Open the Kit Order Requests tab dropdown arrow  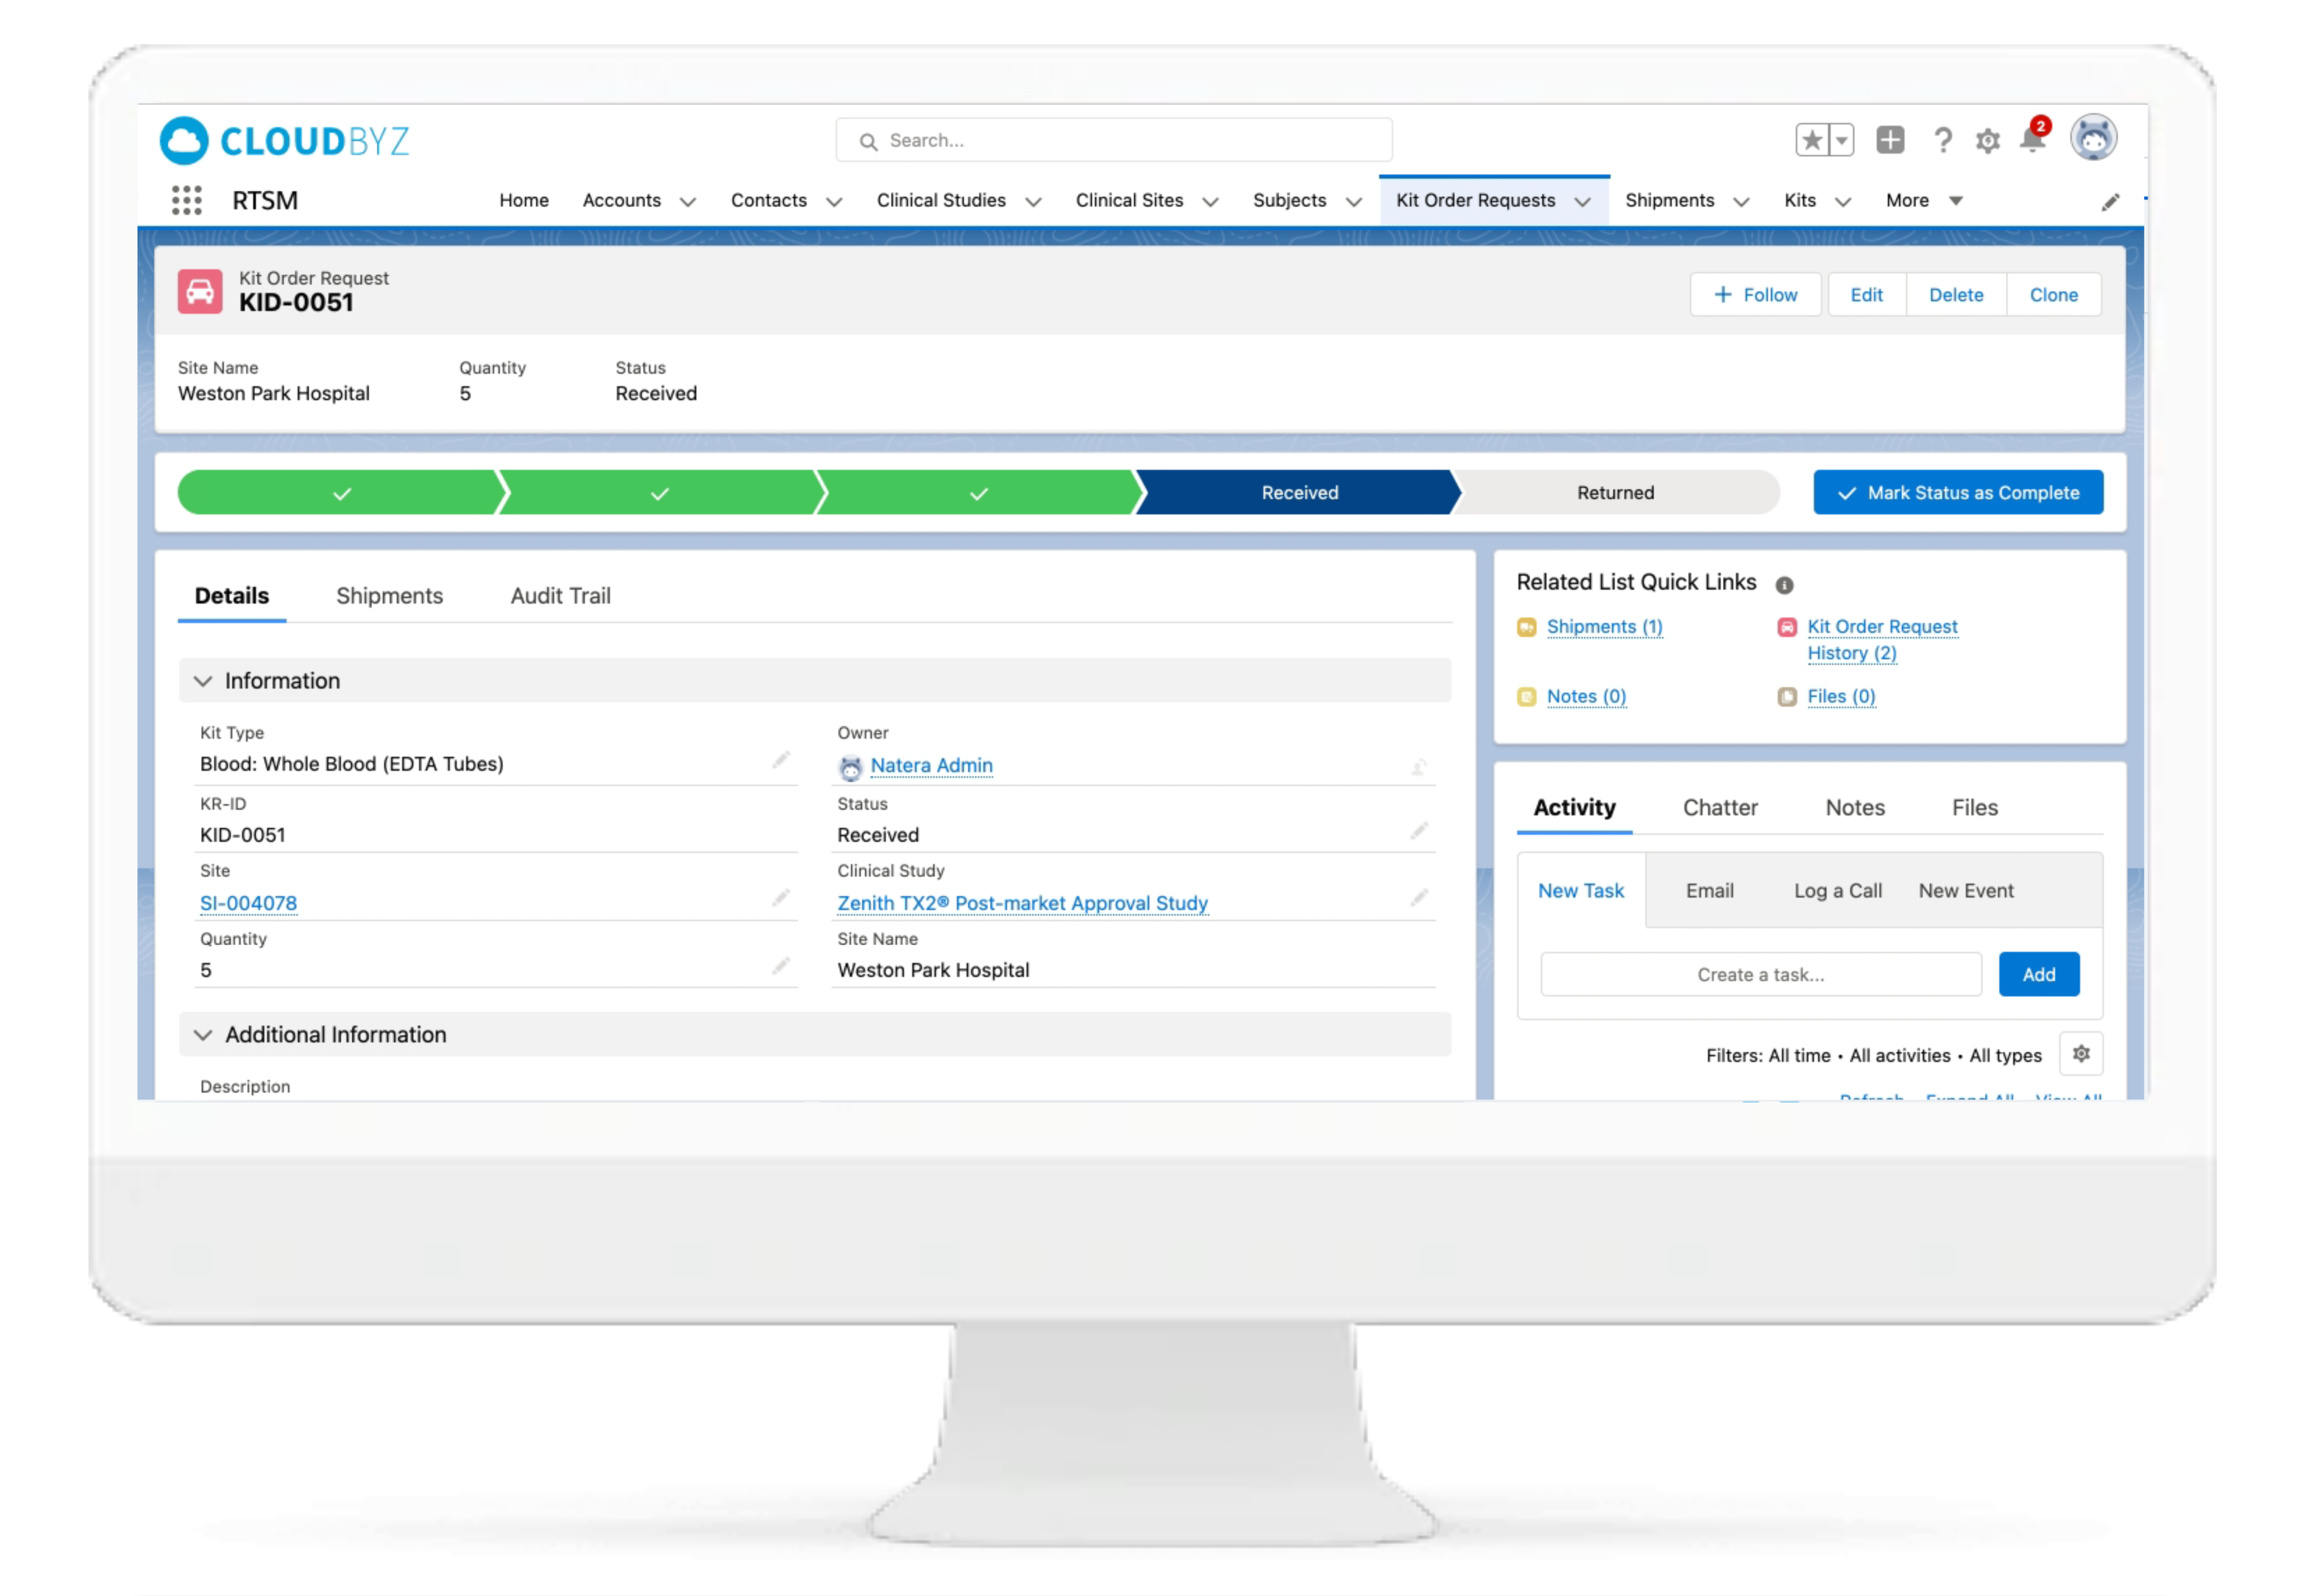point(1582,201)
